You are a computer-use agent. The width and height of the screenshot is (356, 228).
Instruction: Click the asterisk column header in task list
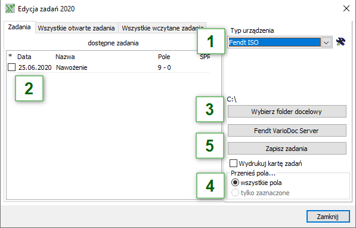point(10,56)
